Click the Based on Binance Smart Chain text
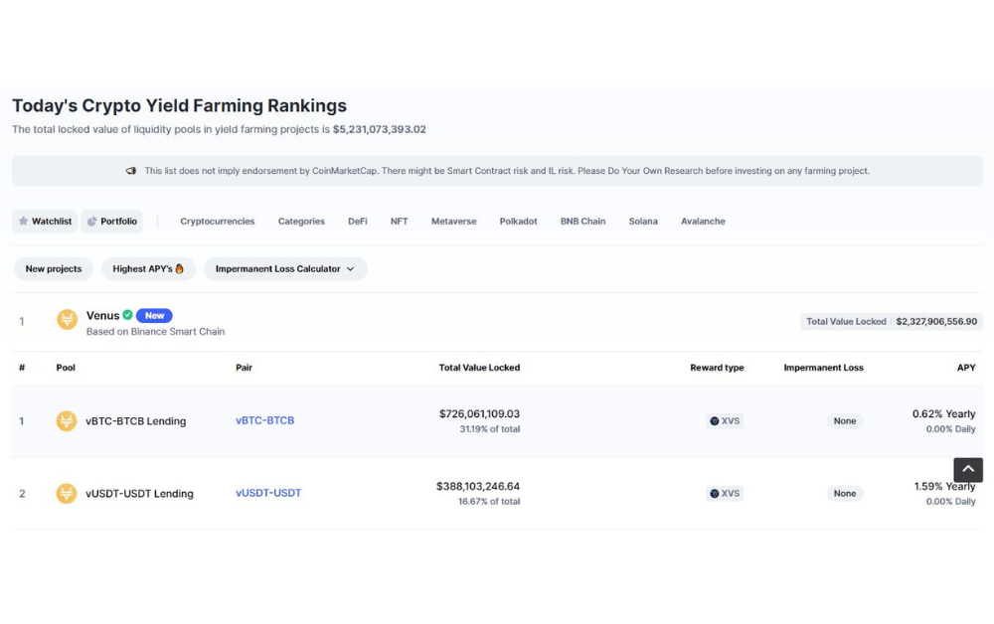Viewport: 994px width, 624px height. pyautogui.click(x=155, y=331)
